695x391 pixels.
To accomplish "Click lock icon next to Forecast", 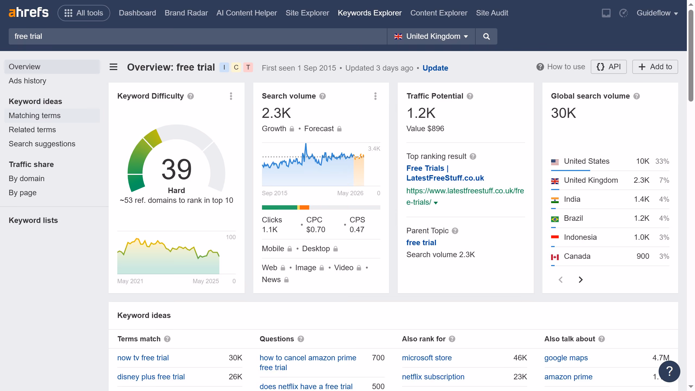I will pyautogui.click(x=339, y=129).
